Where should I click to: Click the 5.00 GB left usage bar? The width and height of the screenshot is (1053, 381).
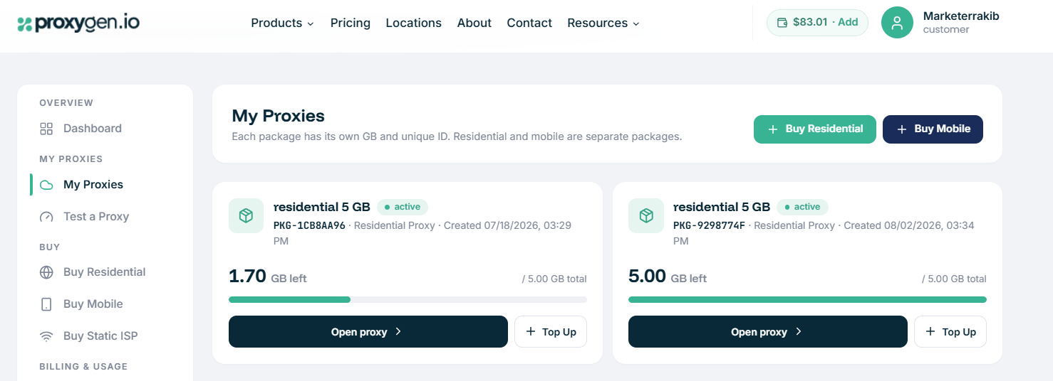[807, 300]
